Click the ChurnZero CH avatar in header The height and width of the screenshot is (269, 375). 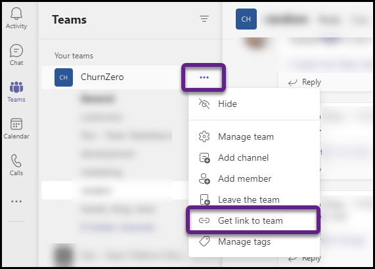(x=246, y=19)
